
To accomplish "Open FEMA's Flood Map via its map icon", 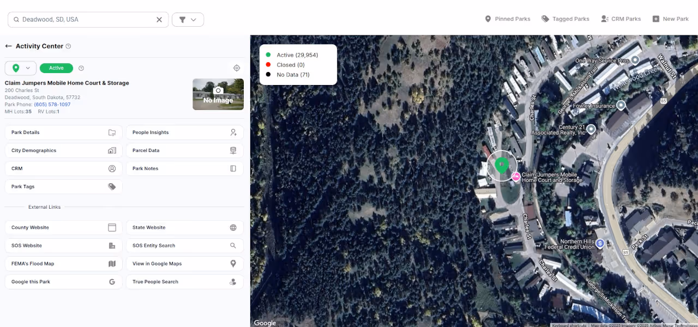I will pos(112,263).
